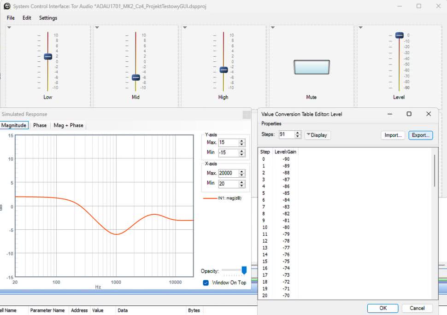Click the SigmaStudio app icon in title bar
447x315 pixels.
[7, 6]
